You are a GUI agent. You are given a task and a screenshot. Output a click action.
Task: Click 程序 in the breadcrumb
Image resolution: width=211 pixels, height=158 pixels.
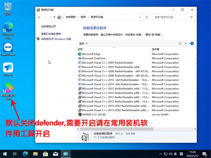click(83, 17)
